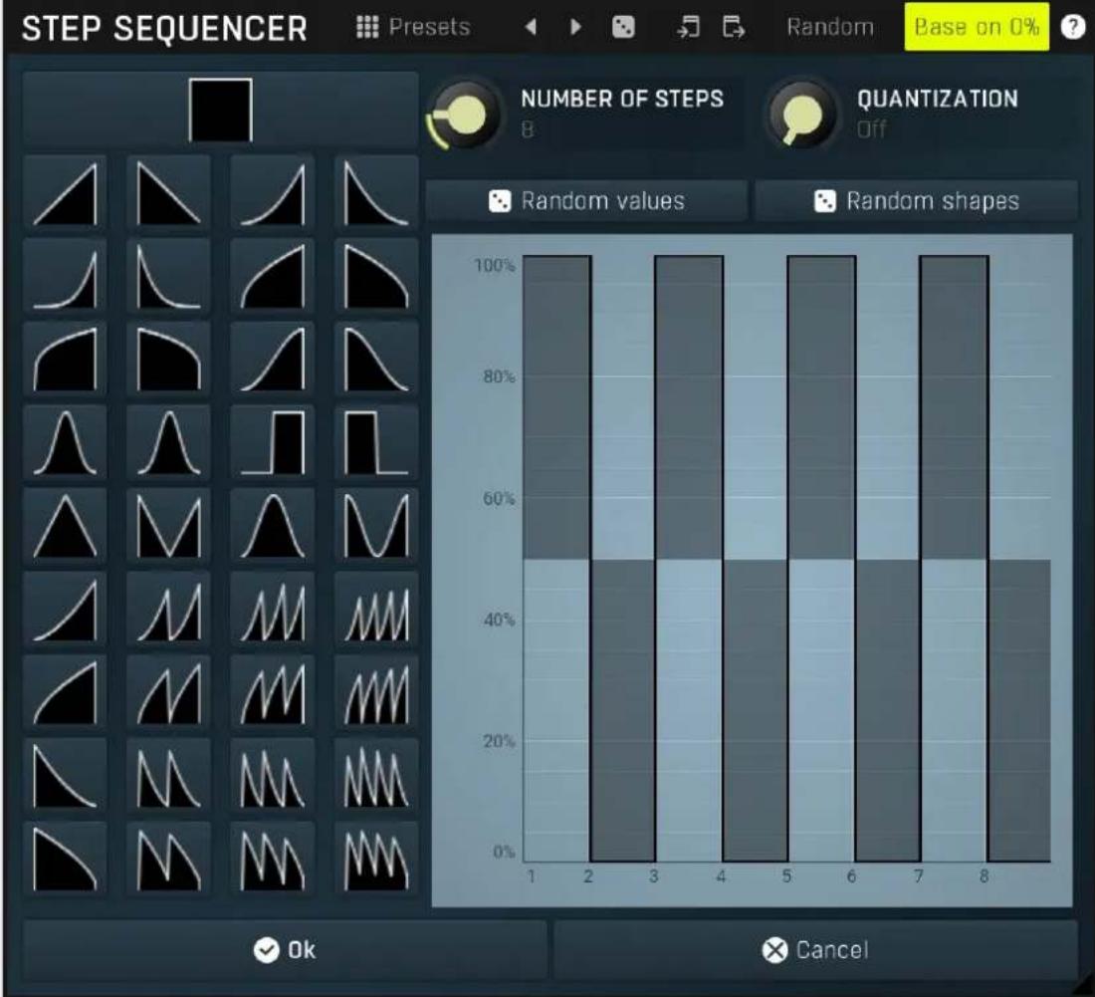Toggle the Base on 0% button
Image resolution: width=1095 pixels, height=997 pixels.
coord(977,27)
